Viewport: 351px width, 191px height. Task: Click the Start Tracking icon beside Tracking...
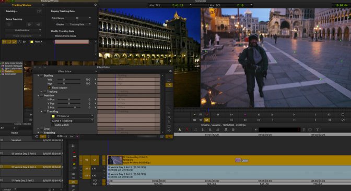[x=39, y=11]
